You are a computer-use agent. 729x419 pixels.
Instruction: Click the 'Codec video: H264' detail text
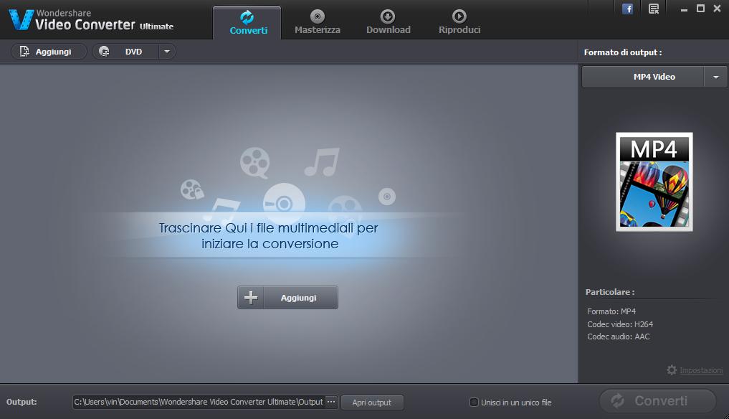[620, 324]
